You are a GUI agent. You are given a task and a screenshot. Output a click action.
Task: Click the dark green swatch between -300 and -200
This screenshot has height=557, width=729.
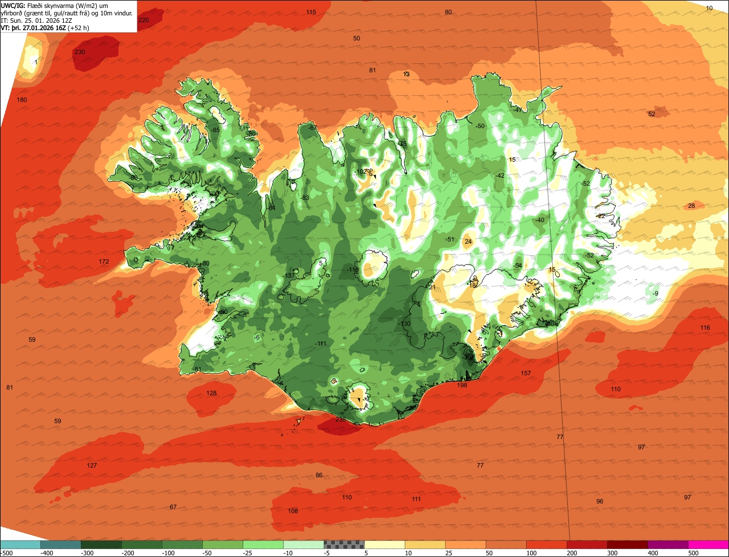pos(101,544)
